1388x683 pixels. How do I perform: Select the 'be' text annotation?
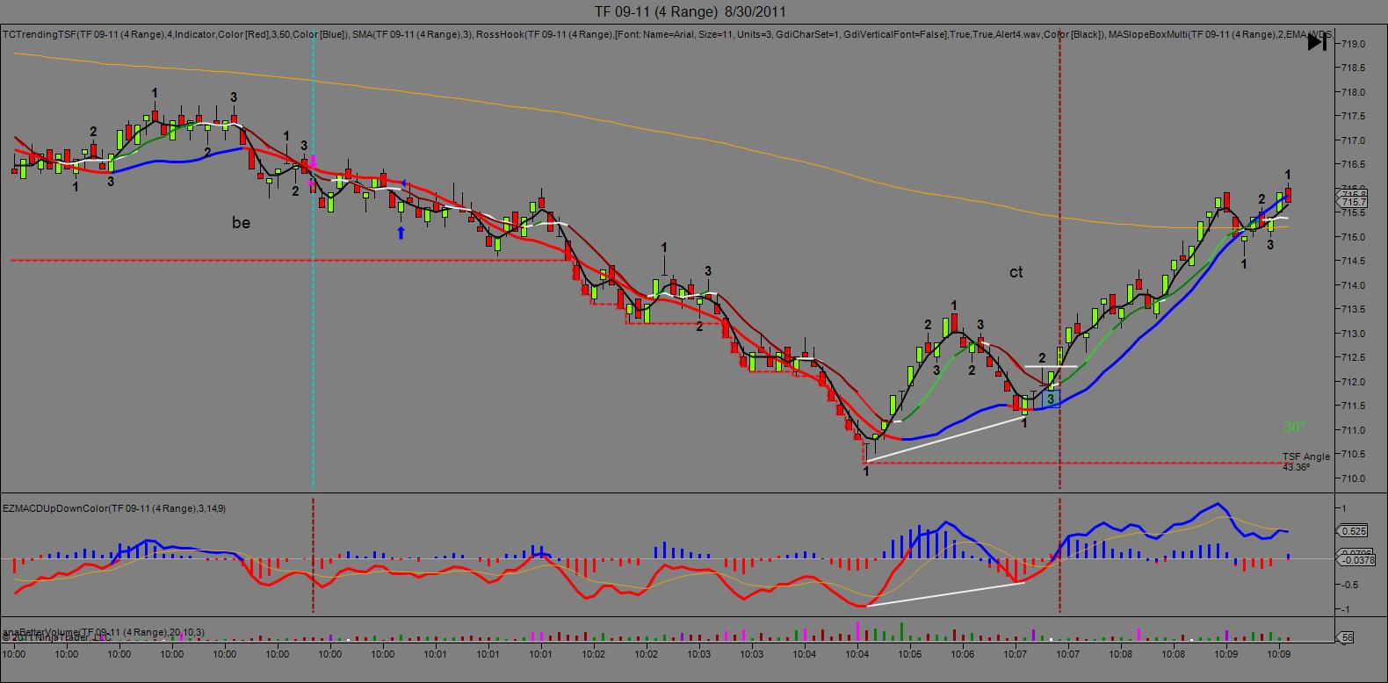click(x=241, y=223)
